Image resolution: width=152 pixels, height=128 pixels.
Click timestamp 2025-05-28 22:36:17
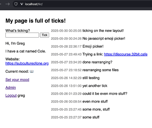pos(66,46)
